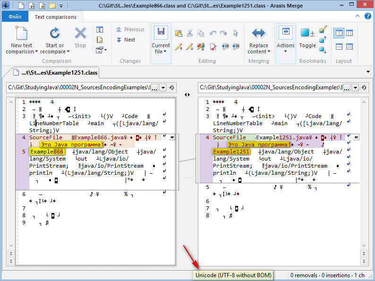
Task: Select three-way horizontal layout
Action: point(349,46)
